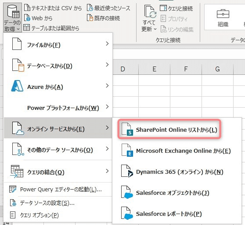Click the Web から text label

tap(42, 18)
